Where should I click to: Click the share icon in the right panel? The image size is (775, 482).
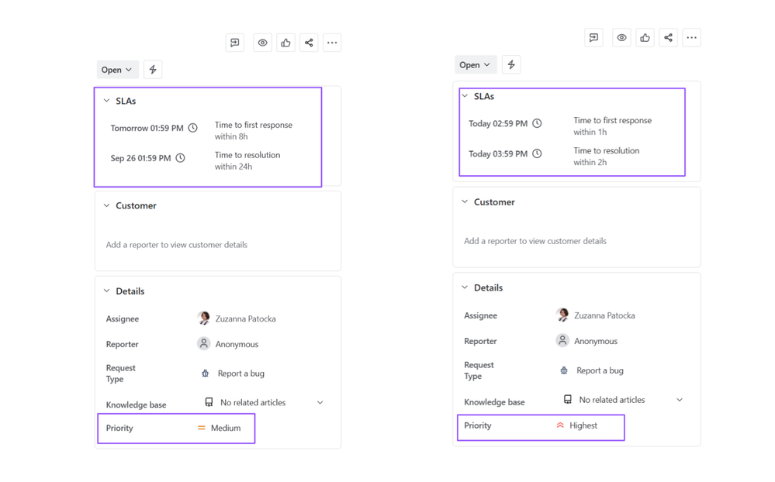[x=668, y=37]
